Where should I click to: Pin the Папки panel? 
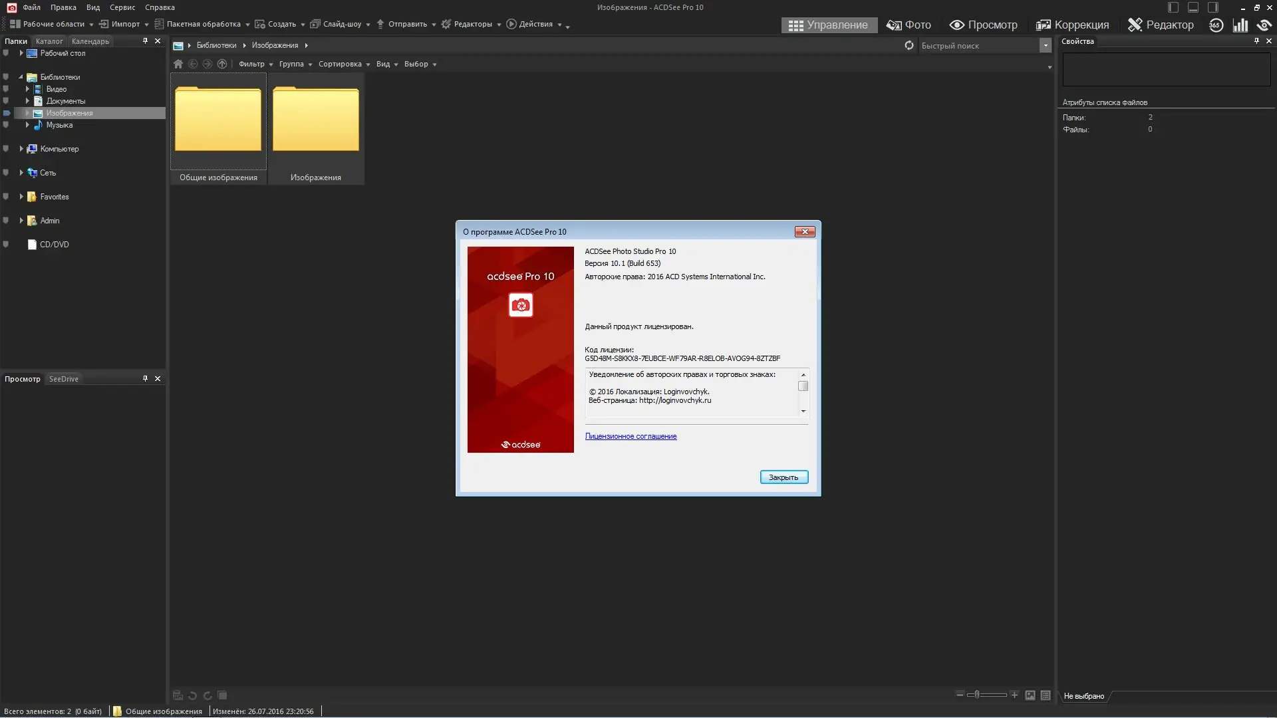[145, 41]
